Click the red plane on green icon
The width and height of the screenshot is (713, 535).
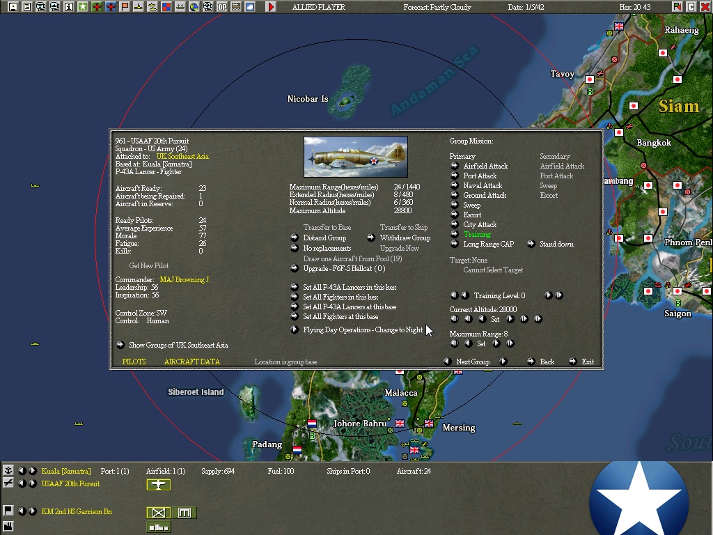[x=96, y=7]
